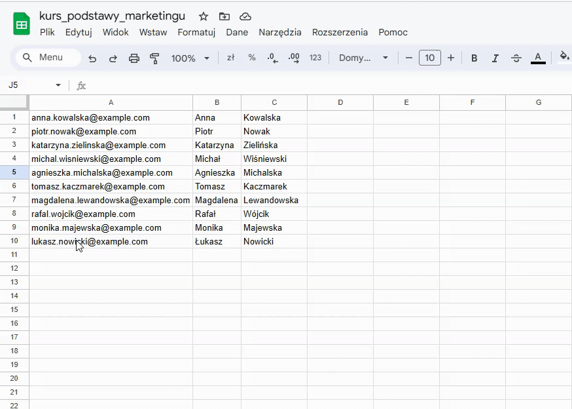Open the name box dropdown arrow

(x=58, y=85)
